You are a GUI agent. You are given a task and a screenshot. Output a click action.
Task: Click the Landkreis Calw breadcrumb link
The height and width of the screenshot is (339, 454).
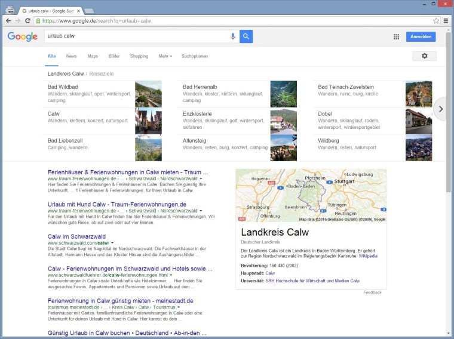(x=66, y=74)
